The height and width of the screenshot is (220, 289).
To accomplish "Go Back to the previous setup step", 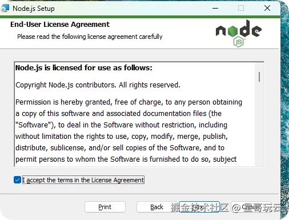I will point(156,207).
